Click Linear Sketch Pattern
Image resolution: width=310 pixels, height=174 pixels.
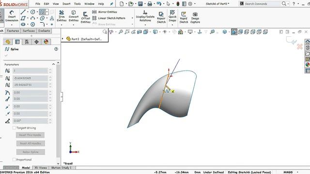109,18
